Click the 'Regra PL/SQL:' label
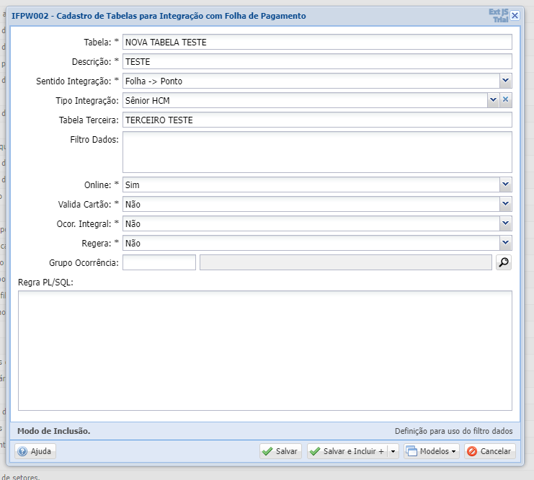This screenshot has height=480, width=534. (45, 282)
